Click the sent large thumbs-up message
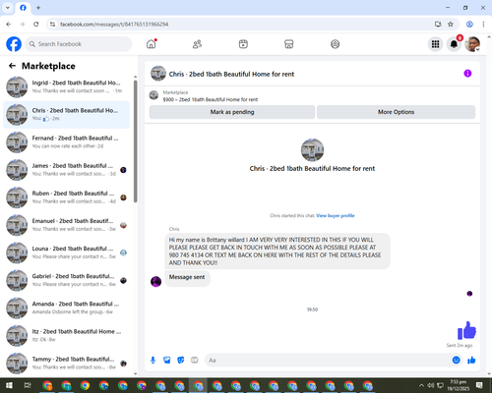This screenshot has width=492, height=393. [x=466, y=330]
